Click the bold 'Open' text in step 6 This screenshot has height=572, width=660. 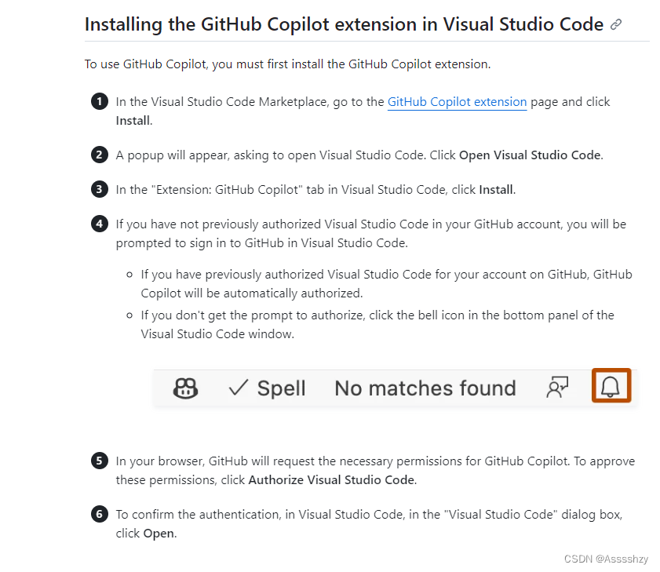(157, 533)
